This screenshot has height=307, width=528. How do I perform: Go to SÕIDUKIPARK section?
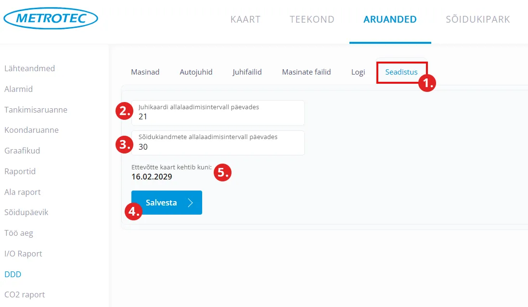(x=477, y=20)
